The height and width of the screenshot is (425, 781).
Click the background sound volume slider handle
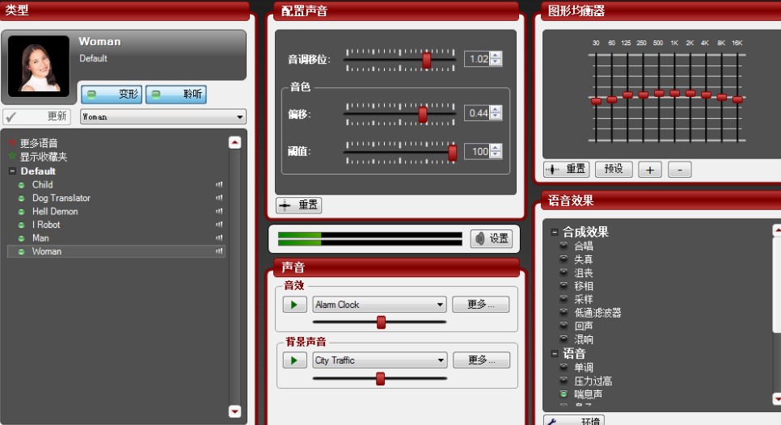point(381,379)
